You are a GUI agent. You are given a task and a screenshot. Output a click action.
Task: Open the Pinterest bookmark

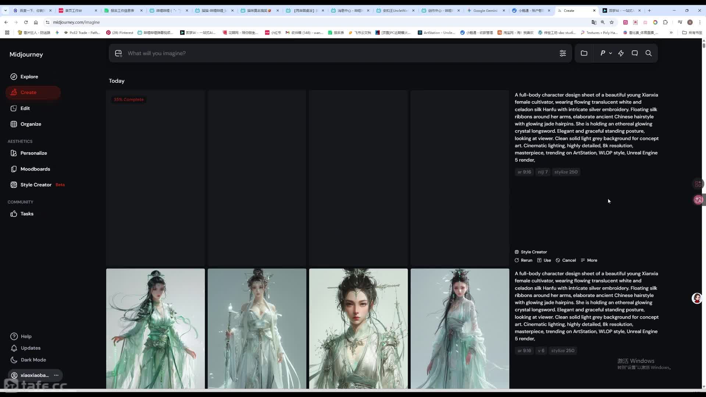coord(120,33)
